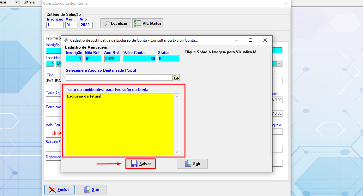
Task: Click the digitized file path input field
Action: 119,78
